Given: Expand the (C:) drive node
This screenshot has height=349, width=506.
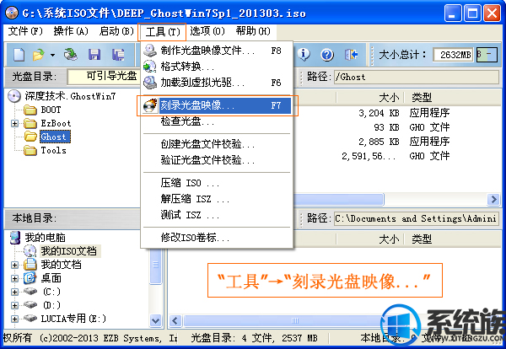Looking at the screenshot, I should (x=14, y=293).
